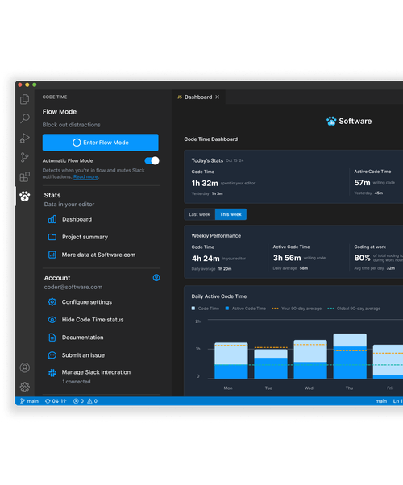
Task: Click the coder@software.com account email
Action: (73, 287)
